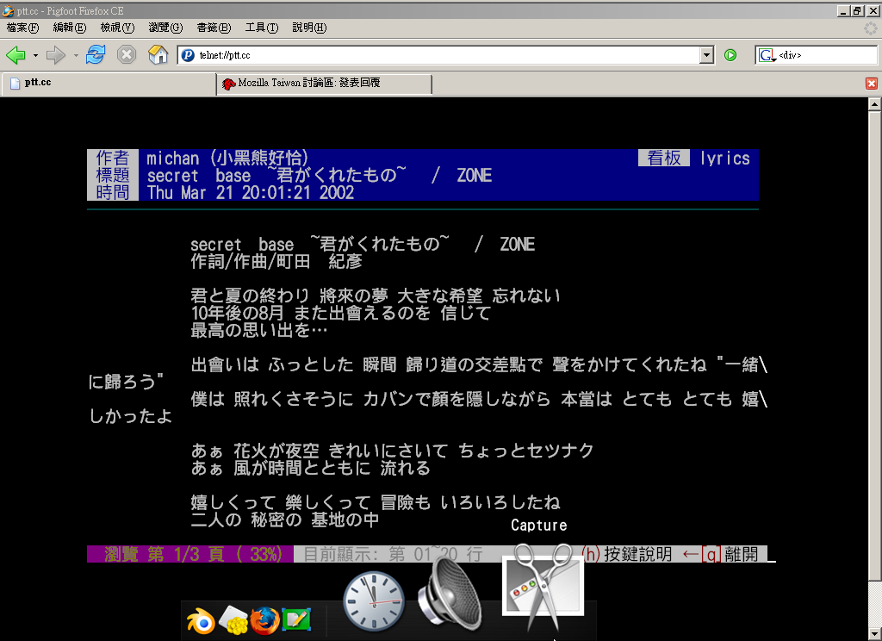Close the current tab with red X

tap(872, 84)
